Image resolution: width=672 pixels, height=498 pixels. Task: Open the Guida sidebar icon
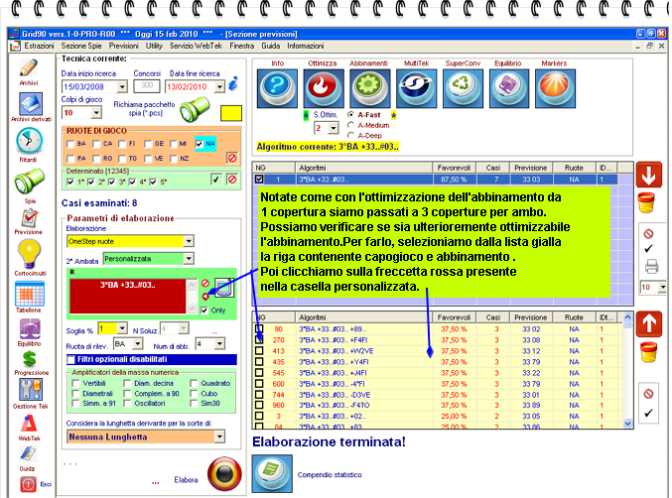28,454
